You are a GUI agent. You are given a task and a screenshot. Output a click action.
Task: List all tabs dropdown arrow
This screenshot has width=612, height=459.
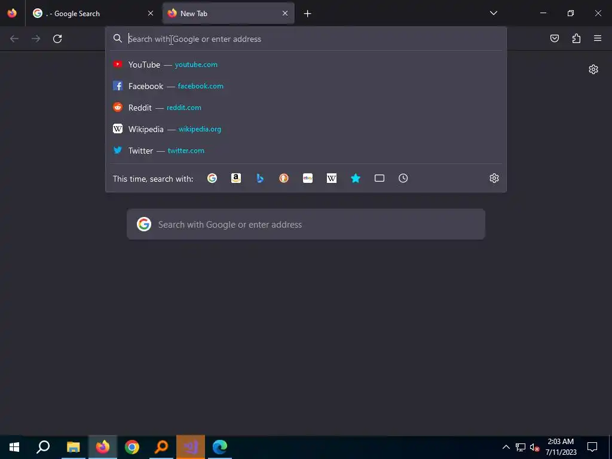coord(494,13)
